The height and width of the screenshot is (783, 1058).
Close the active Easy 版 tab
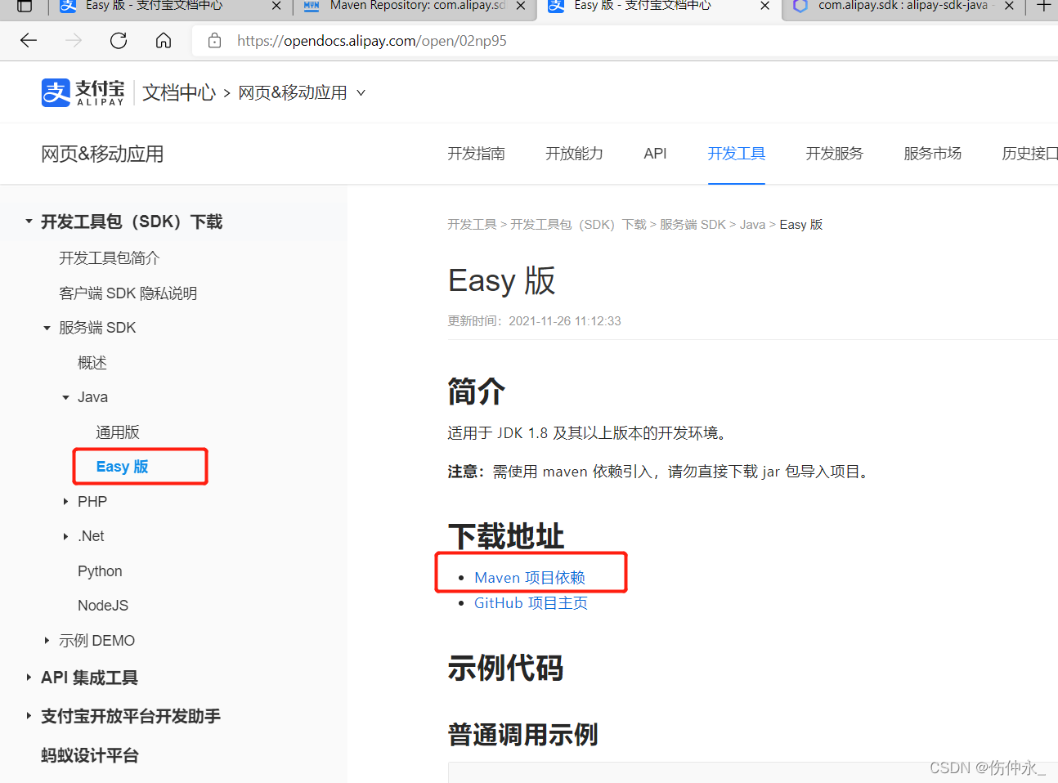pyautogui.click(x=764, y=6)
